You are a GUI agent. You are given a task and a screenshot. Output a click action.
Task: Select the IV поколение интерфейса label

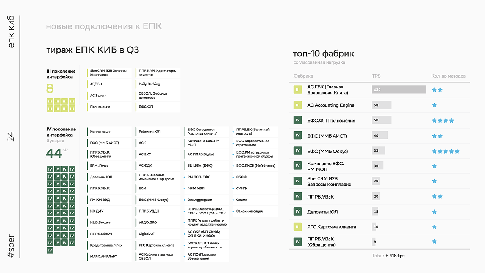click(x=61, y=132)
